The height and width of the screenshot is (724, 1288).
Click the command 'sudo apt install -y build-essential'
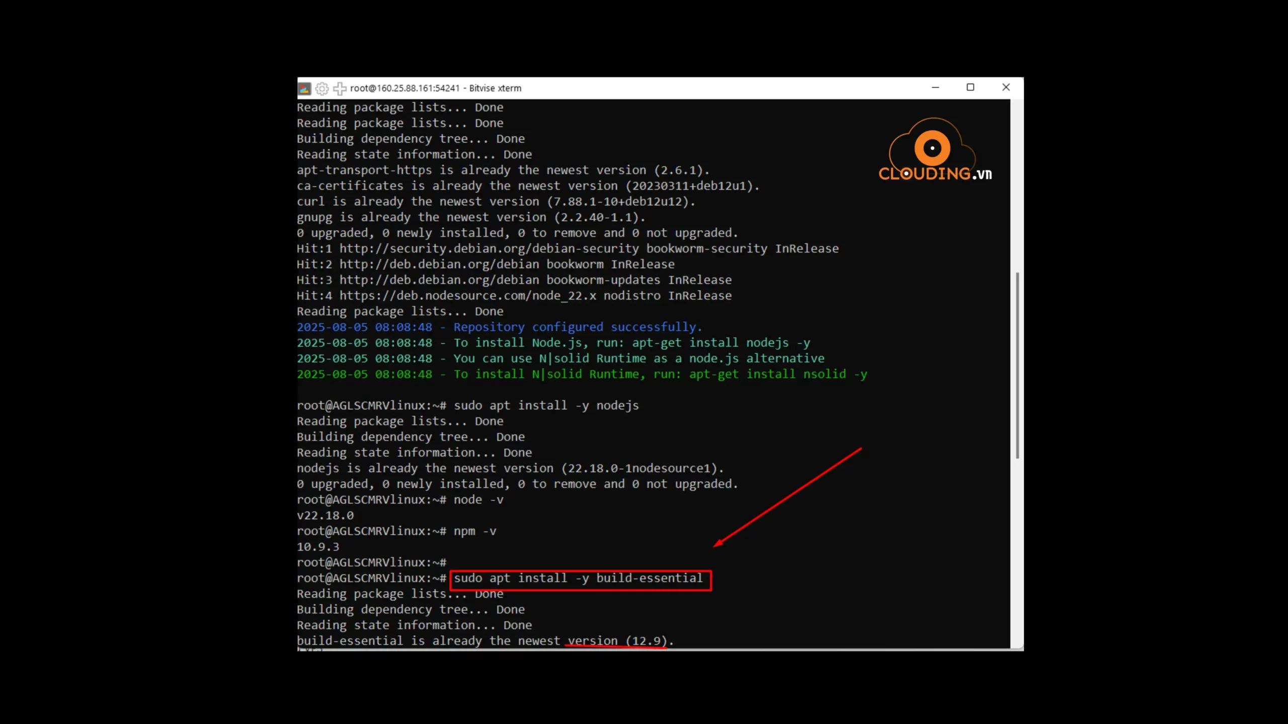coord(578,578)
